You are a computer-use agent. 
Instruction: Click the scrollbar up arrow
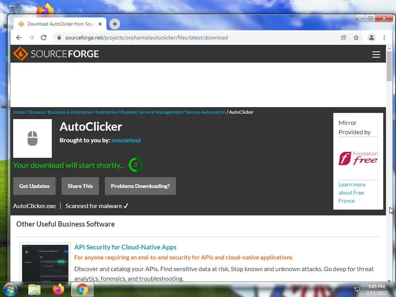click(x=389, y=48)
